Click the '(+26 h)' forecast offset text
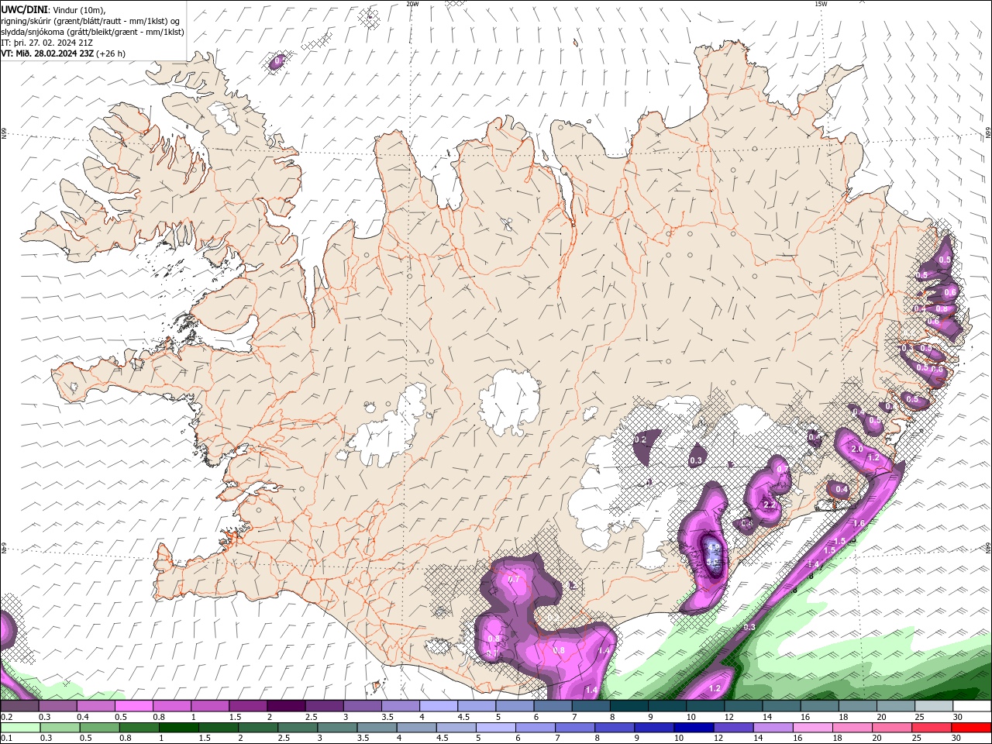The width and height of the screenshot is (992, 744). [x=111, y=53]
